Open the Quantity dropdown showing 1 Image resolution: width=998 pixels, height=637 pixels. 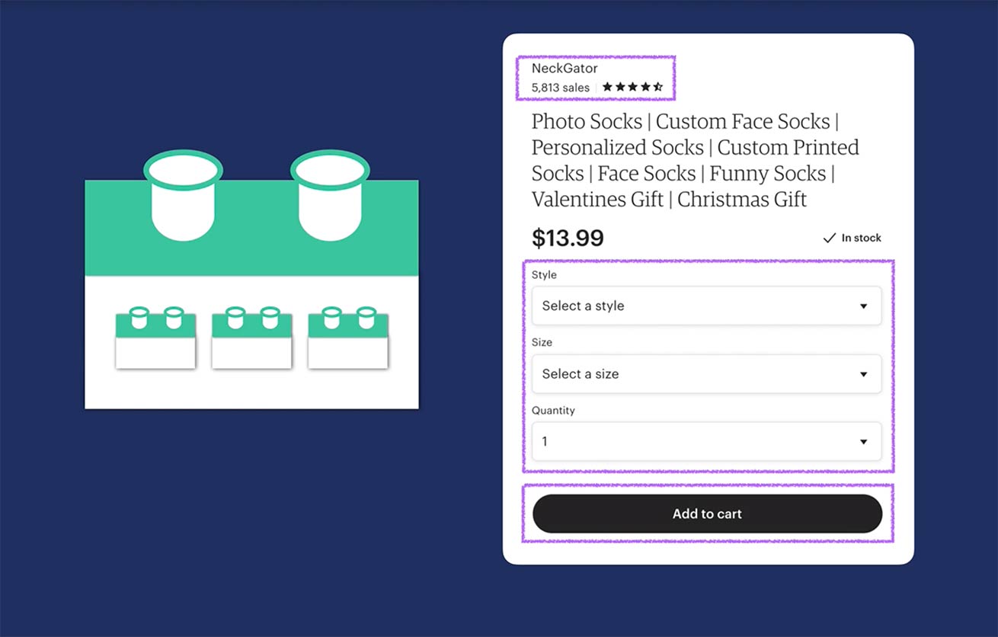pos(707,441)
